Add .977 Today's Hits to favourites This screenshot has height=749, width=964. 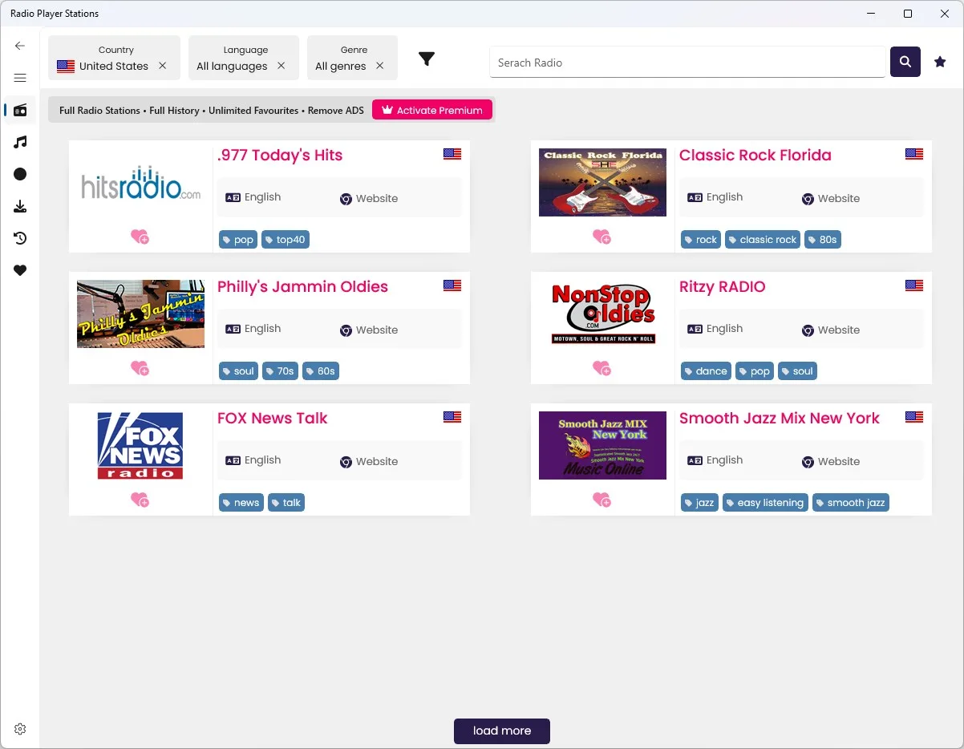pos(140,237)
